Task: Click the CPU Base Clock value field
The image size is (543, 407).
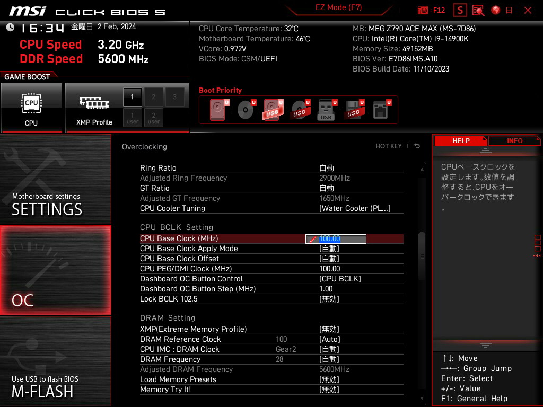Action: [x=336, y=239]
